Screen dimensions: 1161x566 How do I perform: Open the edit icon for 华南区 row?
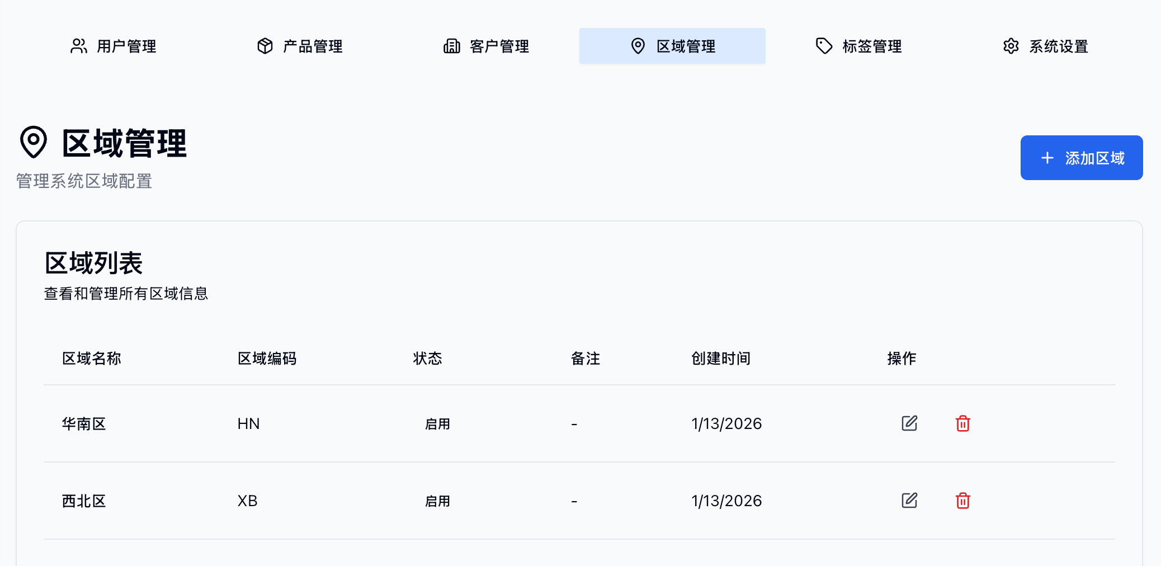[x=909, y=424]
